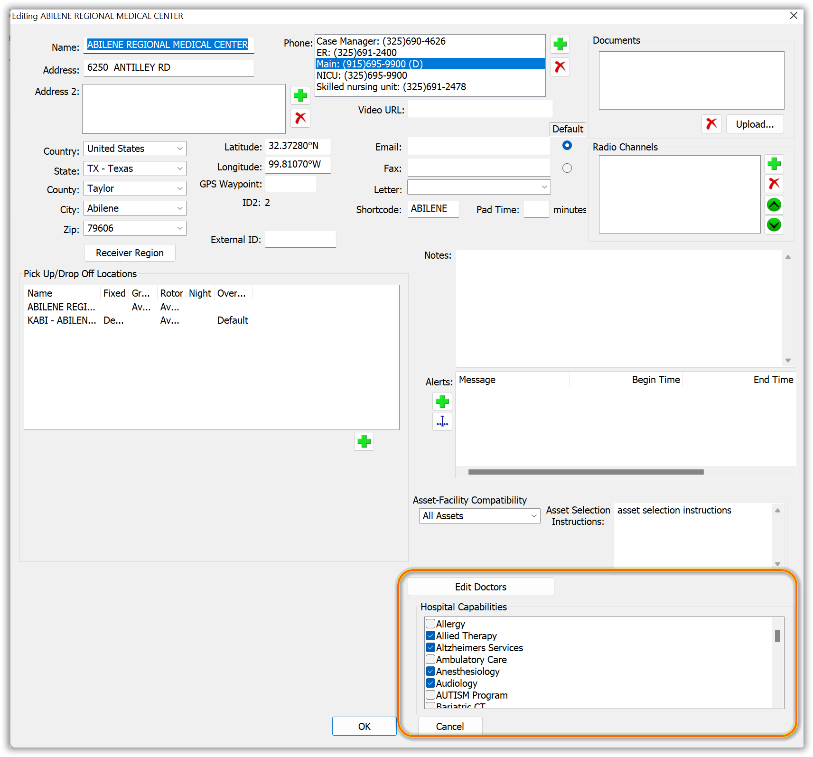813x757 pixels.
Task: Click the Longitude field
Action: click(298, 165)
